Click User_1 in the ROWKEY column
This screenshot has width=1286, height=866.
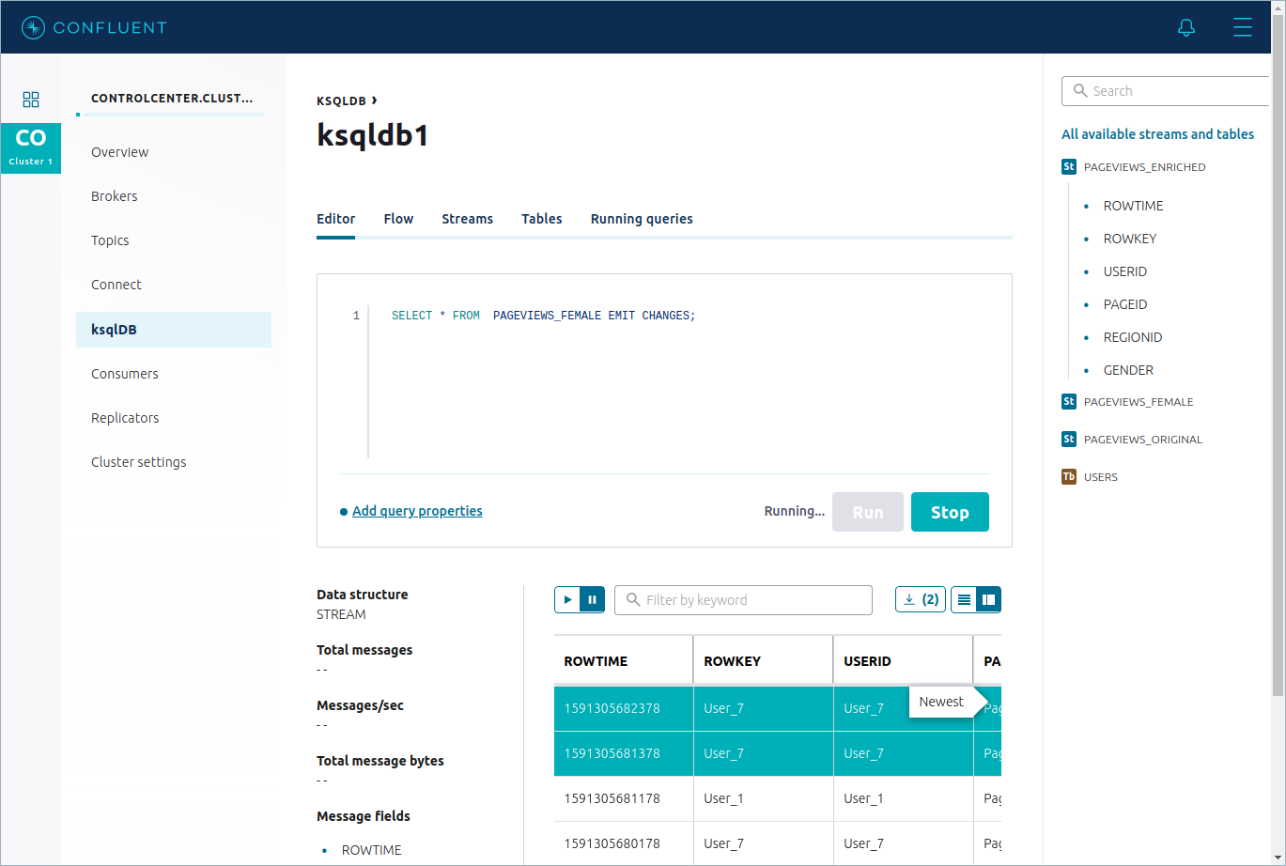(x=723, y=798)
